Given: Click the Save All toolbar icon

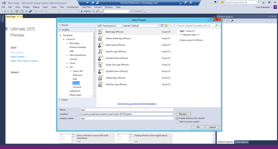Looking at the screenshot, I should [x=31, y=11].
